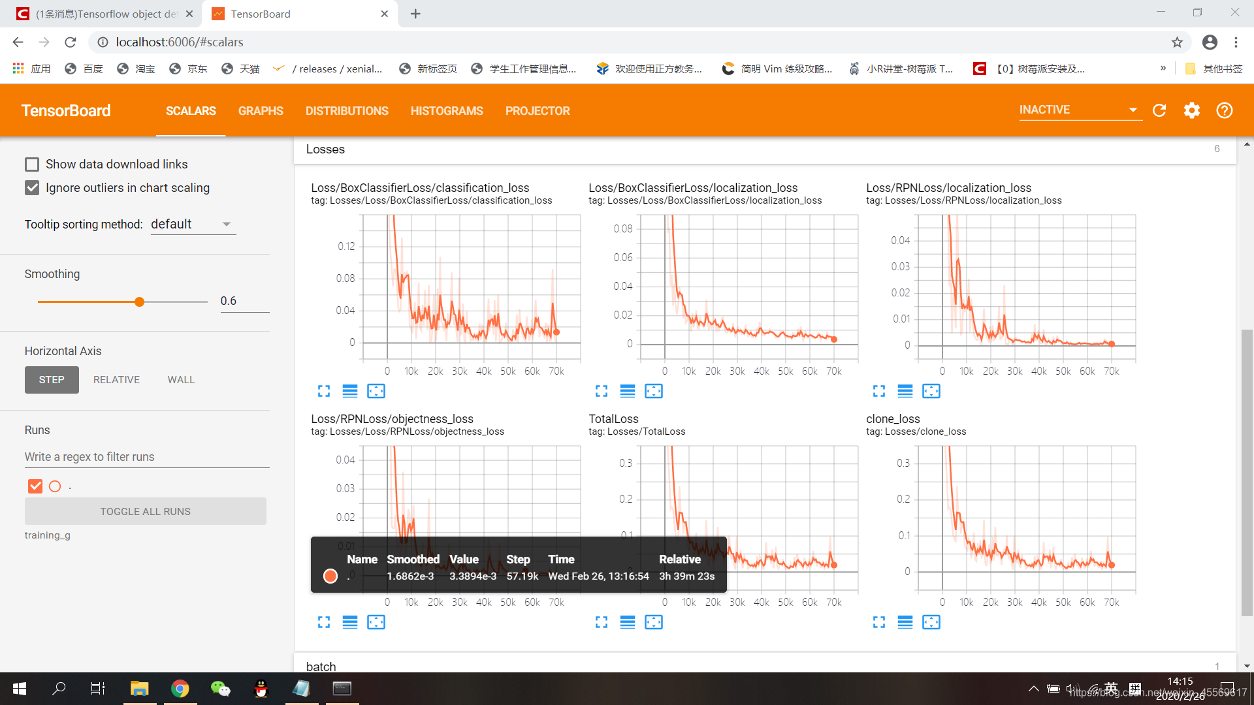
Task: Open the Tooltip sorting method dropdown
Action: pos(191,225)
